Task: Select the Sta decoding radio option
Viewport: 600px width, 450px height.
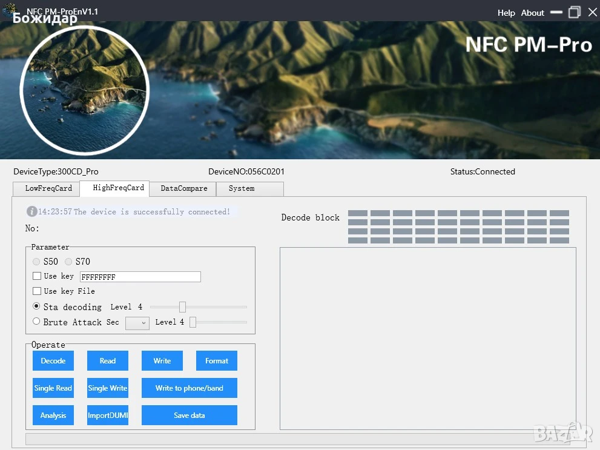Action: click(x=36, y=306)
